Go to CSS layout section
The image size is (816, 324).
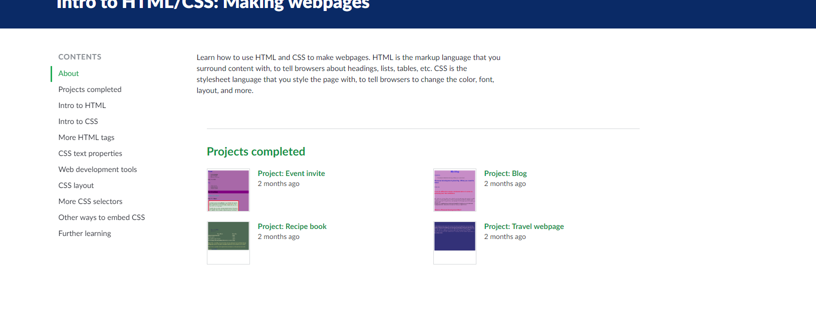point(76,185)
